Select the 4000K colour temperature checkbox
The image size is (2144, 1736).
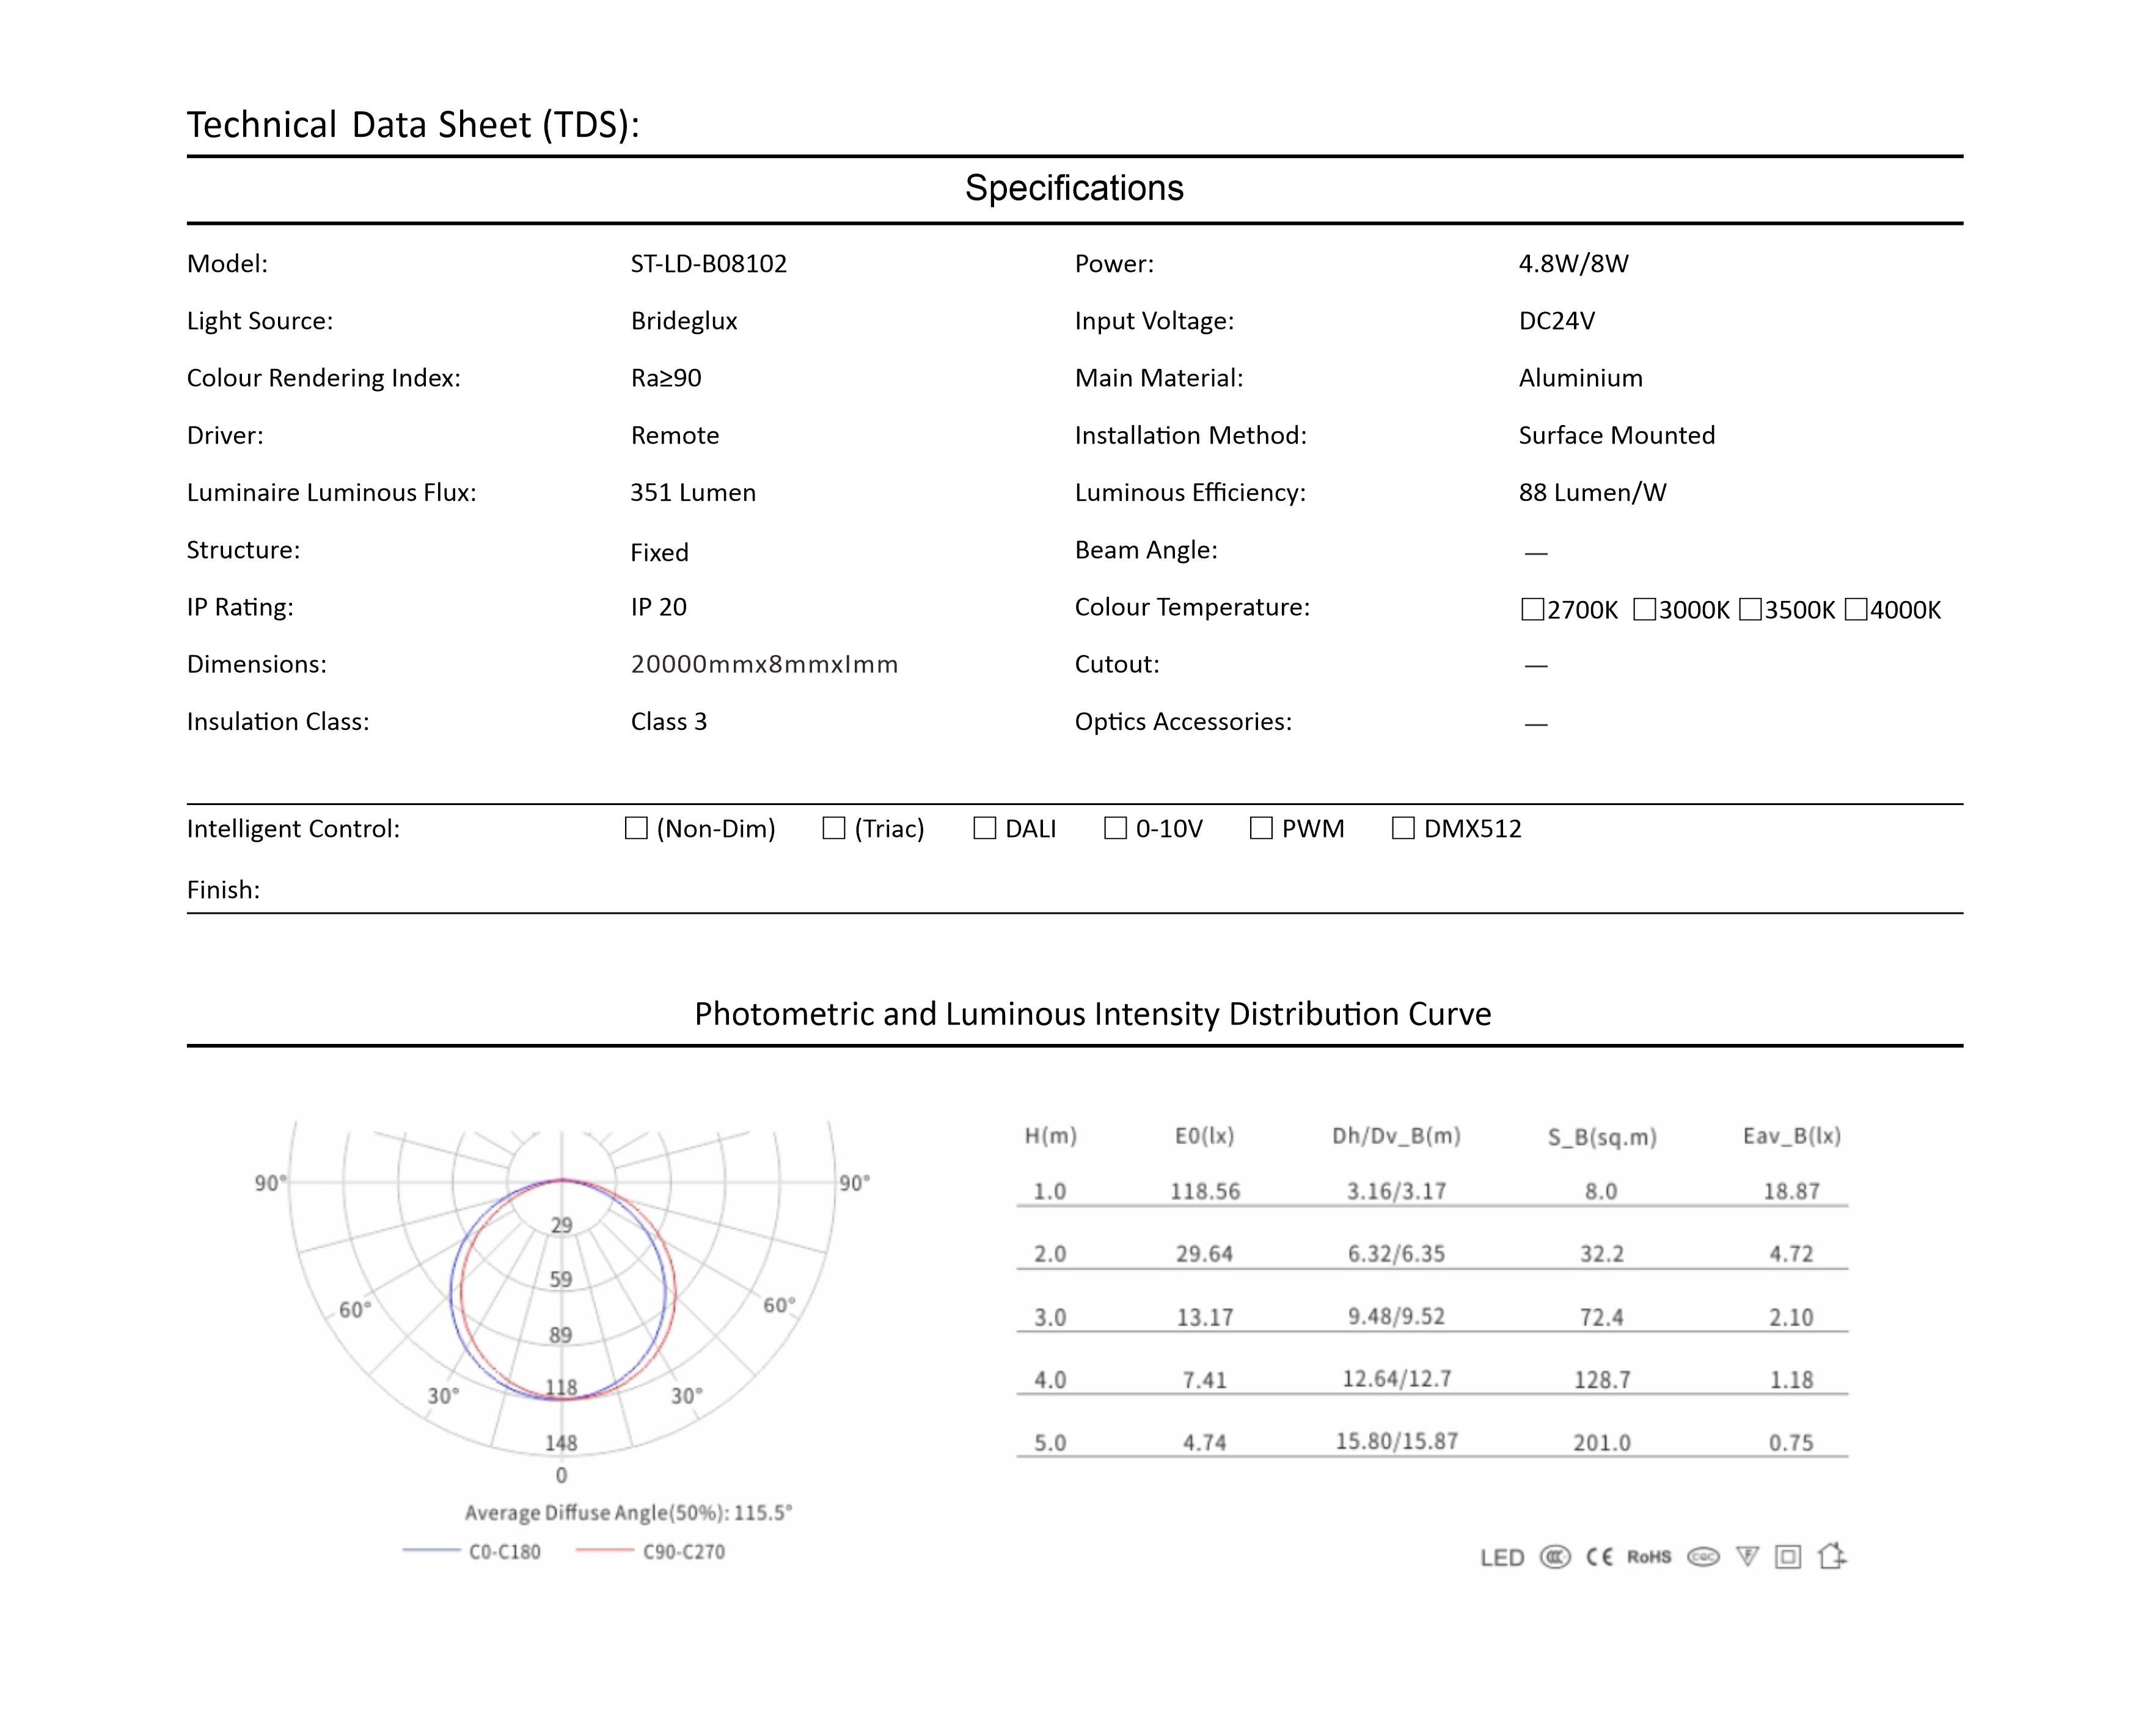(x=1856, y=609)
